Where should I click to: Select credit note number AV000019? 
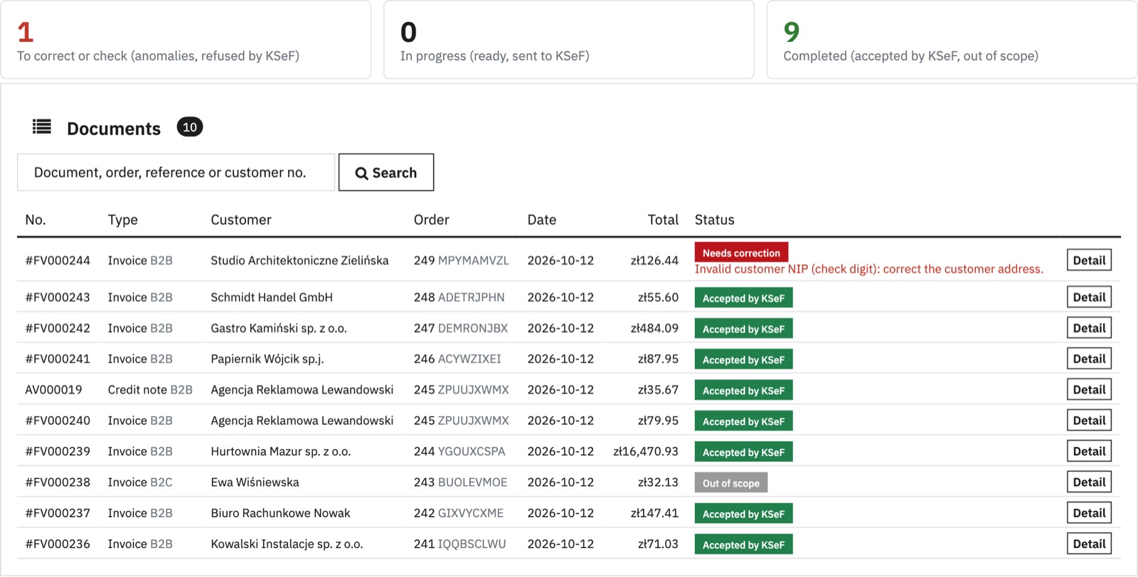click(x=53, y=390)
